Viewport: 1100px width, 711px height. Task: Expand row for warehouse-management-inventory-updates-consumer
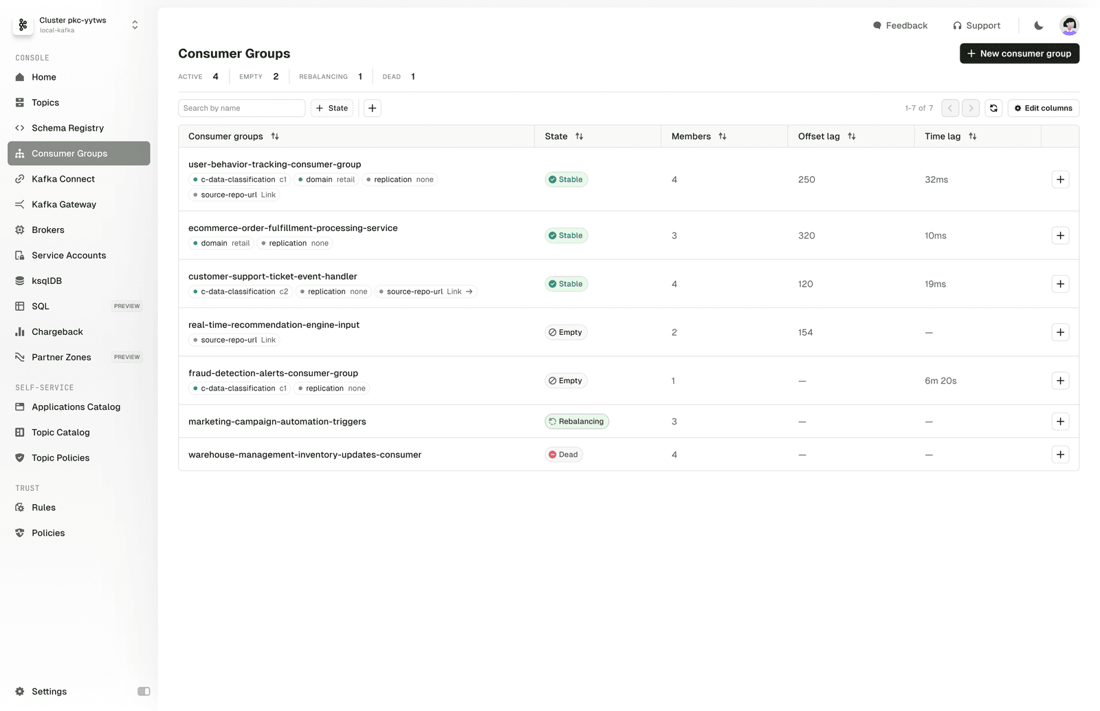coord(1060,455)
